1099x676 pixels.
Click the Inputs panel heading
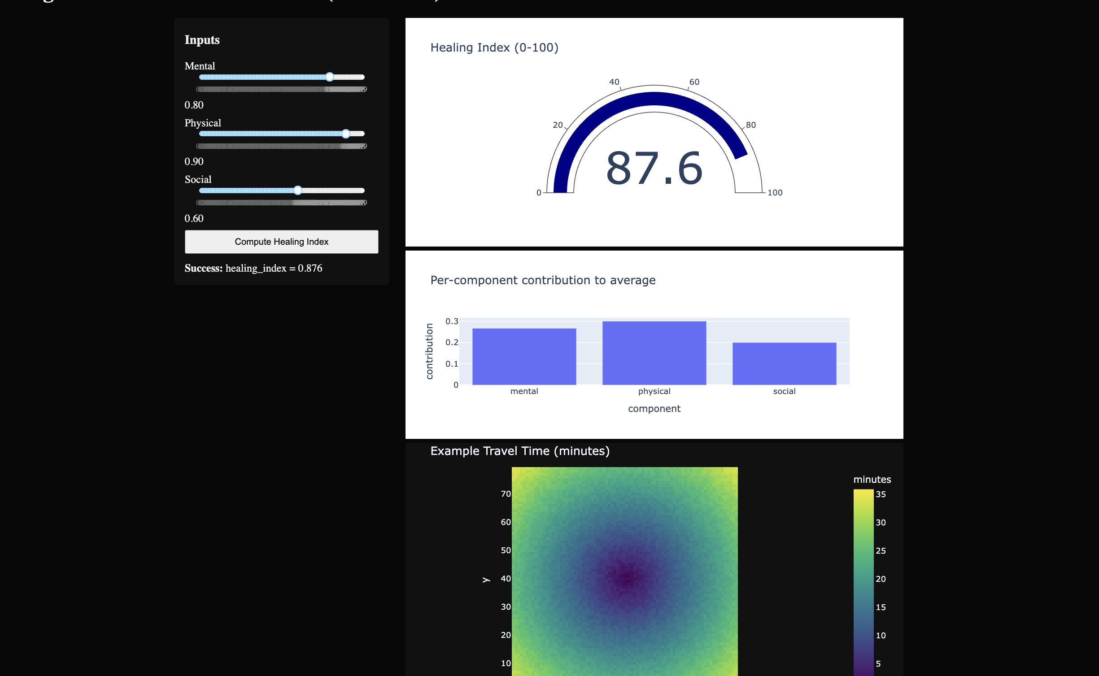[202, 40]
